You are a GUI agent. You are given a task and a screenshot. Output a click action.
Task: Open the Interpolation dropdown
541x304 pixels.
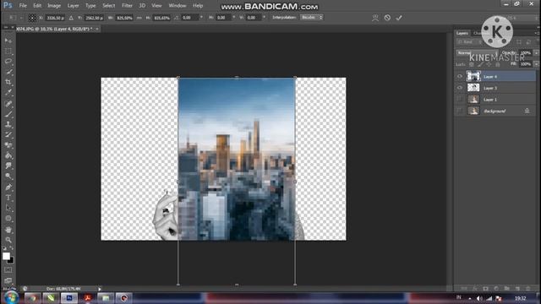click(311, 17)
